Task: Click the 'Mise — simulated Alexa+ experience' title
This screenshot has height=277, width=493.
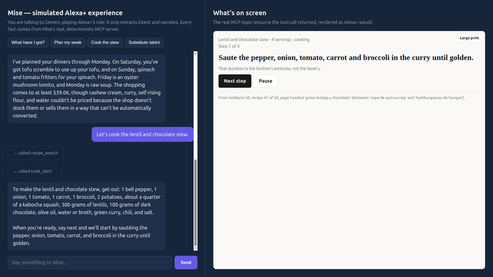Action: pyautogui.click(x=65, y=13)
